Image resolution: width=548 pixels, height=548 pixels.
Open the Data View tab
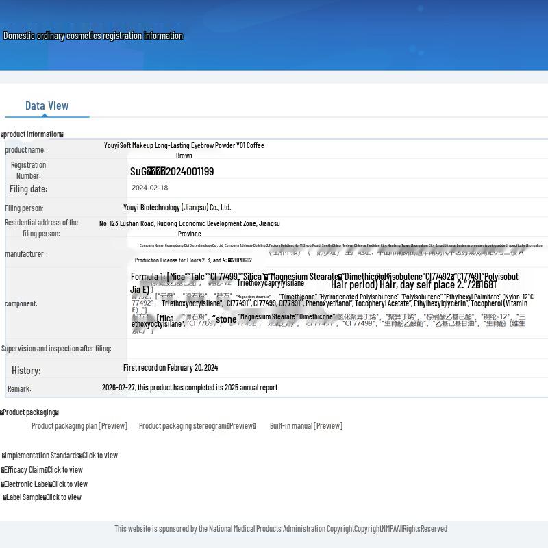click(47, 106)
